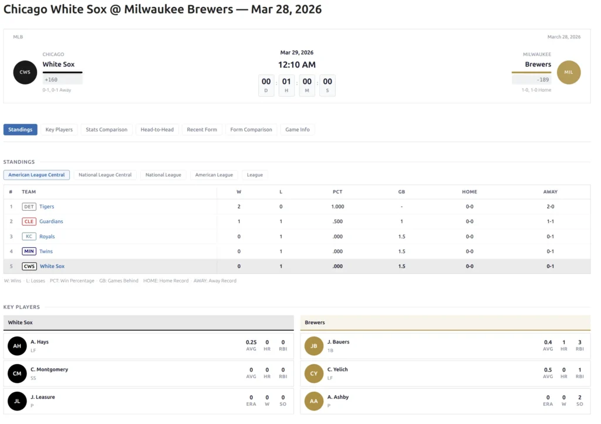This screenshot has height=424, width=601.
Task: Click White Sox key players panel header
Action: coord(148,323)
